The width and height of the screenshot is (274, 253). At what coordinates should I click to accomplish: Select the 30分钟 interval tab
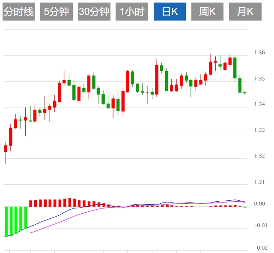click(94, 12)
